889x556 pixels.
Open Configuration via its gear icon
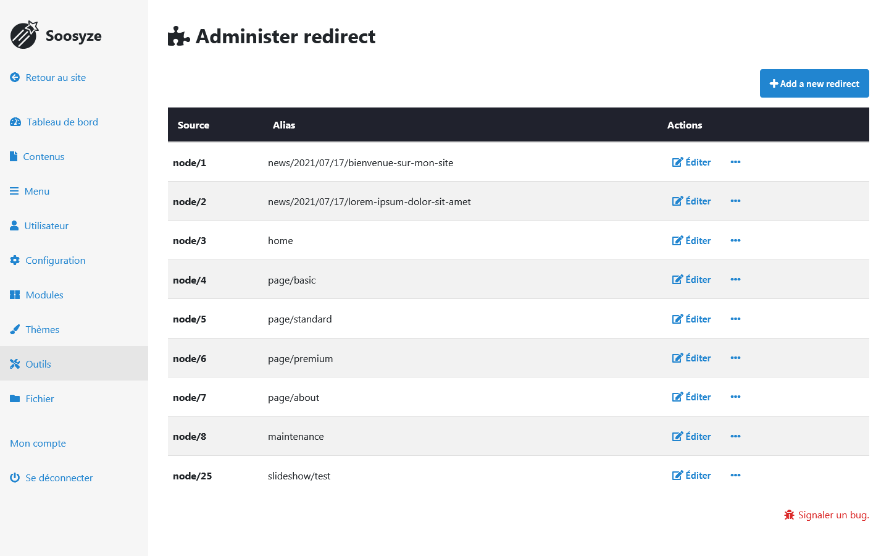click(x=14, y=260)
